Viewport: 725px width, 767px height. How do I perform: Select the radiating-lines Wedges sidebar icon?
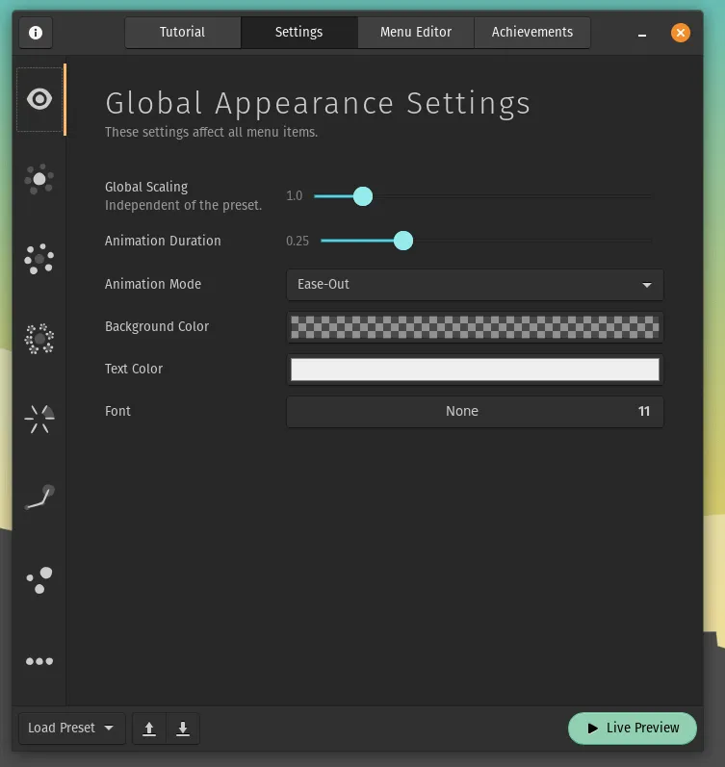tap(39, 419)
